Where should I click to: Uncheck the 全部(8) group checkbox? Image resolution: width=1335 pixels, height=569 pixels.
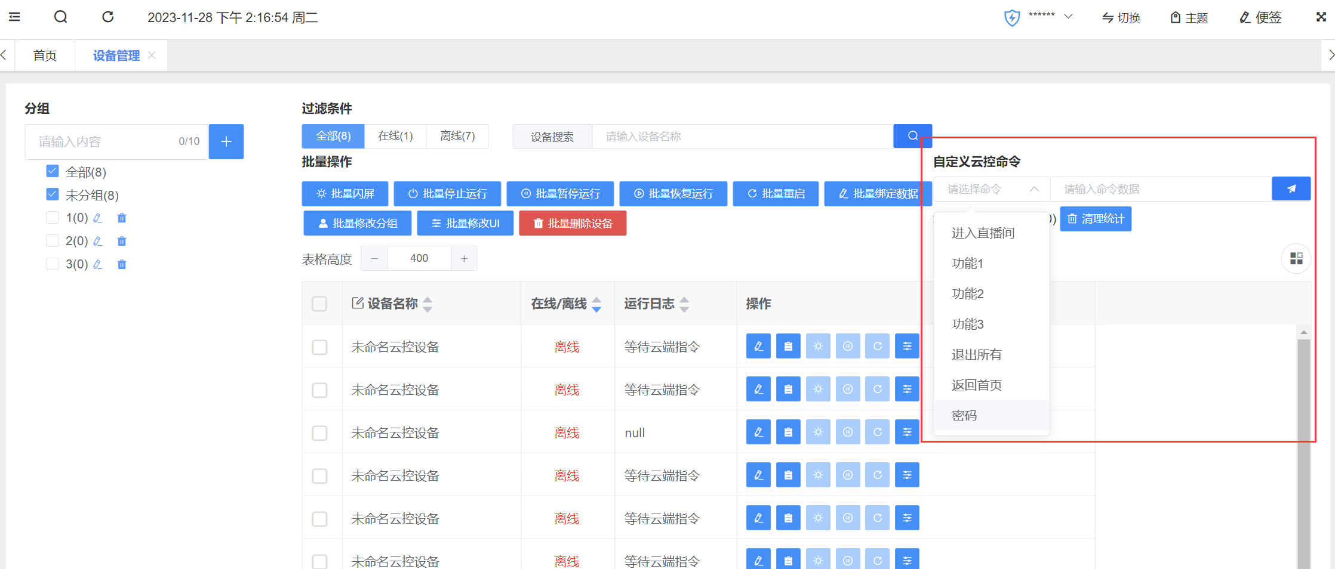pyautogui.click(x=53, y=171)
